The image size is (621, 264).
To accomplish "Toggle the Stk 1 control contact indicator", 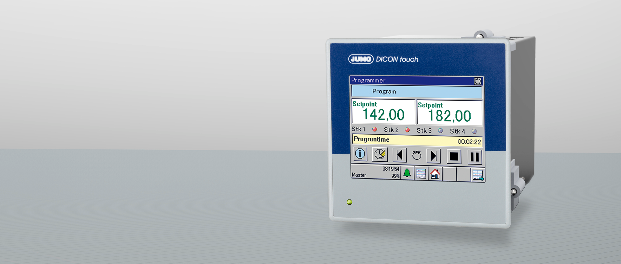I will pyautogui.click(x=374, y=129).
